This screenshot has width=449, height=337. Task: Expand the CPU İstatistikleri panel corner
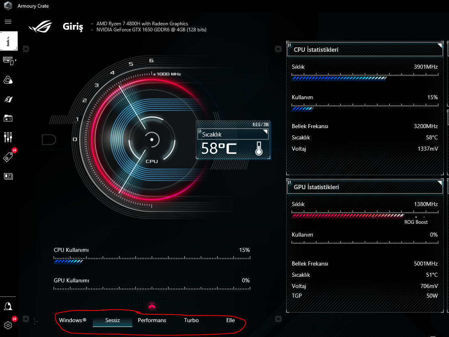tap(439, 45)
